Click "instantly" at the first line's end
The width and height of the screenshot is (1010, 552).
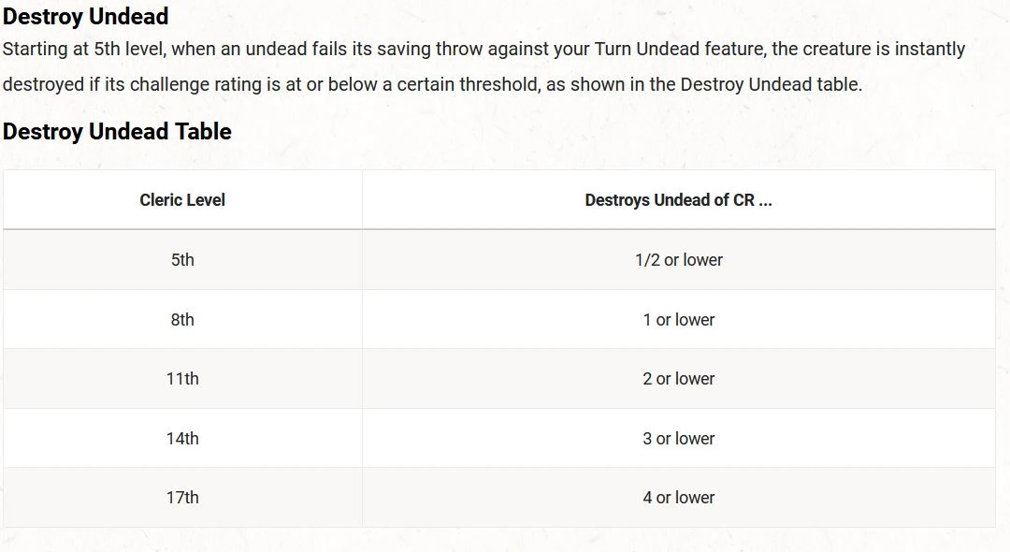click(x=930, y=50)
